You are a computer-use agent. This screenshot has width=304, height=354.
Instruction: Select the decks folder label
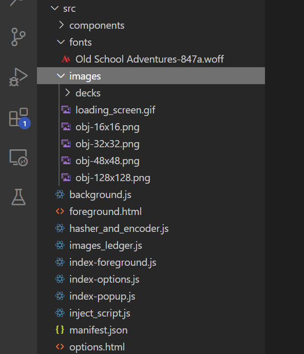[x=88, y=93]
